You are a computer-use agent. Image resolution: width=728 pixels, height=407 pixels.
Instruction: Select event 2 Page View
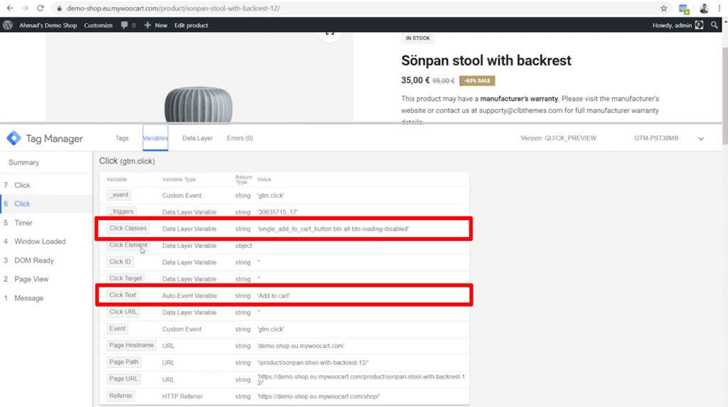coord(46,279)
